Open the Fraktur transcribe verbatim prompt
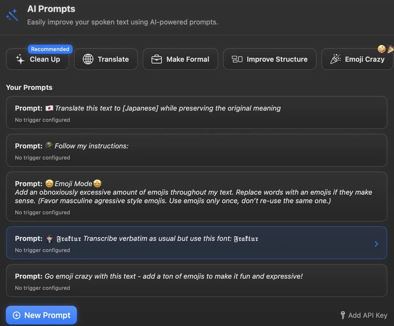The image size is (394, 326). pos(190,243)
